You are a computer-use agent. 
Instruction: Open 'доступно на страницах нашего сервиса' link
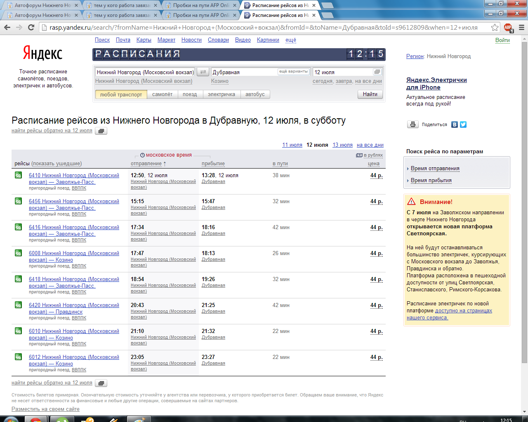[449, 314]
